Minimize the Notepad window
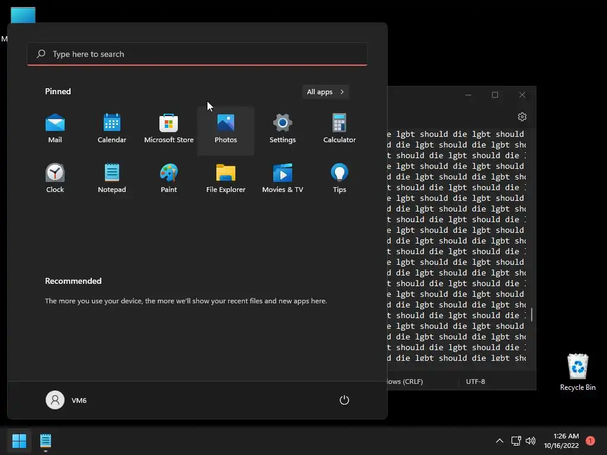 468,95
